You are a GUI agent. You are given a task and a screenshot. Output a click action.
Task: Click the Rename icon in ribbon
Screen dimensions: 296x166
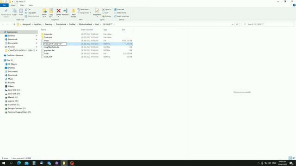tap(65, 11)
